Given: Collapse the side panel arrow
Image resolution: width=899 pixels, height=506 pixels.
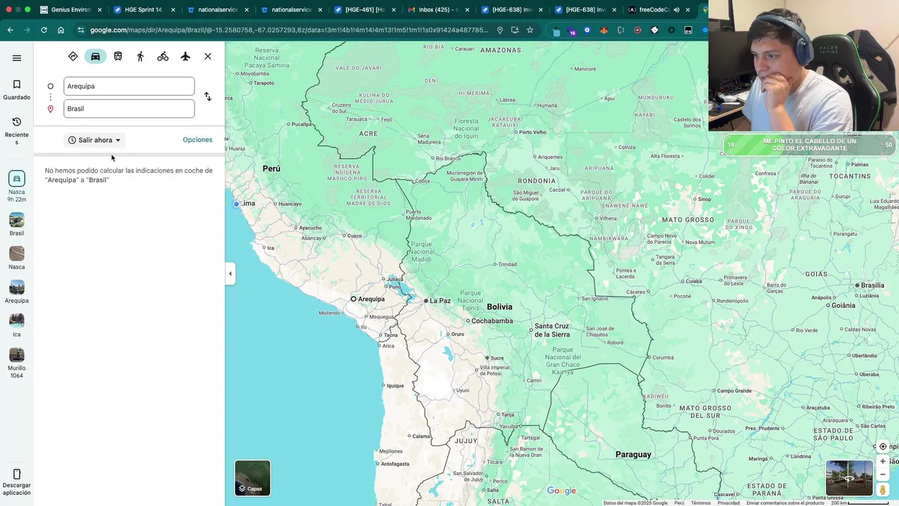Looking at the screenshot, I should pos(230,273).
